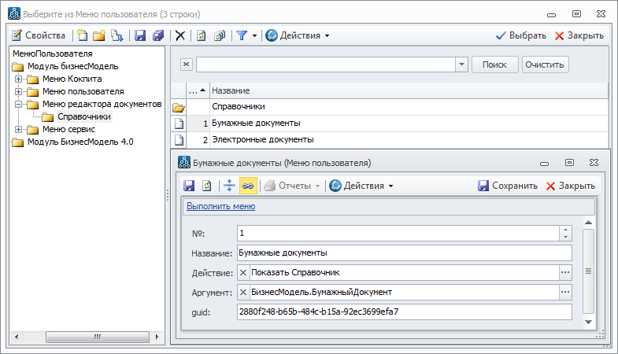Viewport: 618px width, 354px height.
Task: Click the Выполнить меню link
Action: (220, 207)
